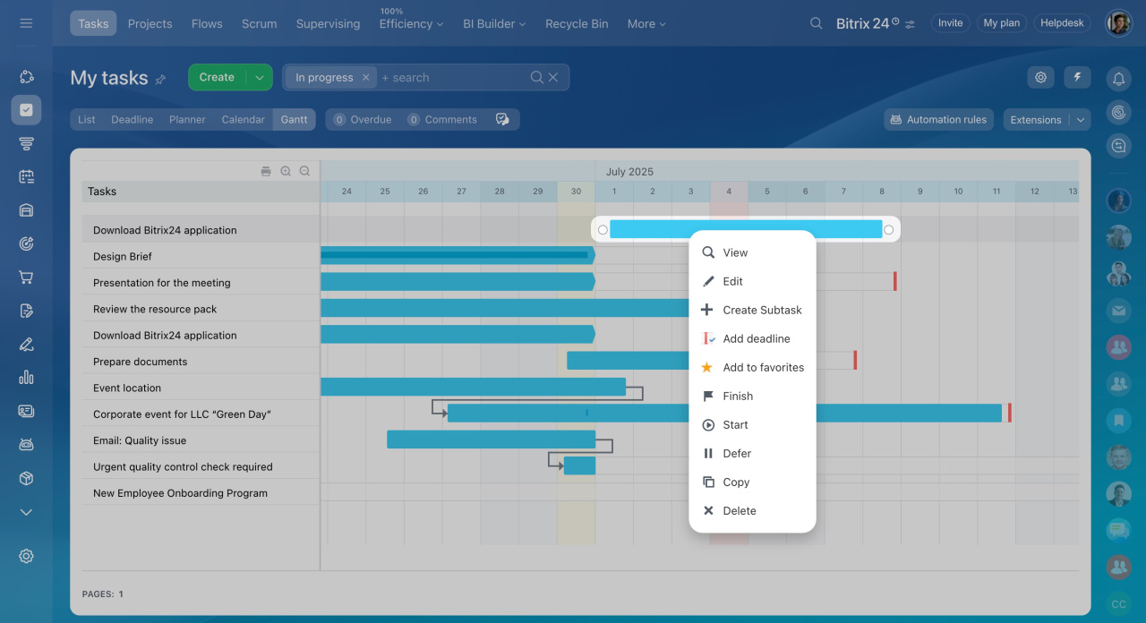Select the Prepare documents task row
Viewport: 1146px width, 623px height.
point(141,362)
